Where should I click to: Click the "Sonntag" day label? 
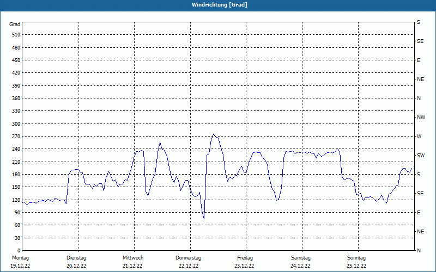click(x=356, y=258)
